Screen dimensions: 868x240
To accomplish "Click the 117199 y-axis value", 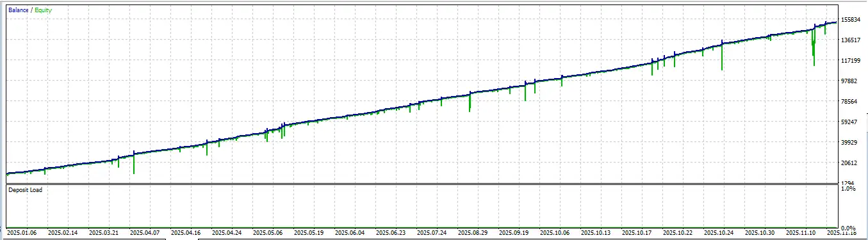I will click(x=851, y=61).
